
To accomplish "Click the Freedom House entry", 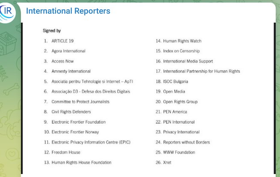I will pos(66,152).
